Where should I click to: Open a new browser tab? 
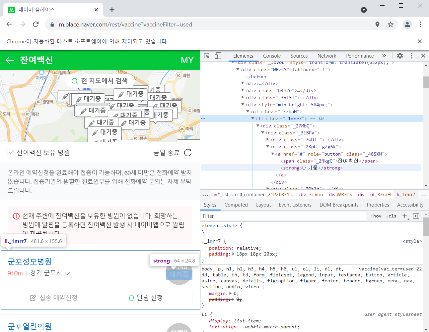coord(112,10)
